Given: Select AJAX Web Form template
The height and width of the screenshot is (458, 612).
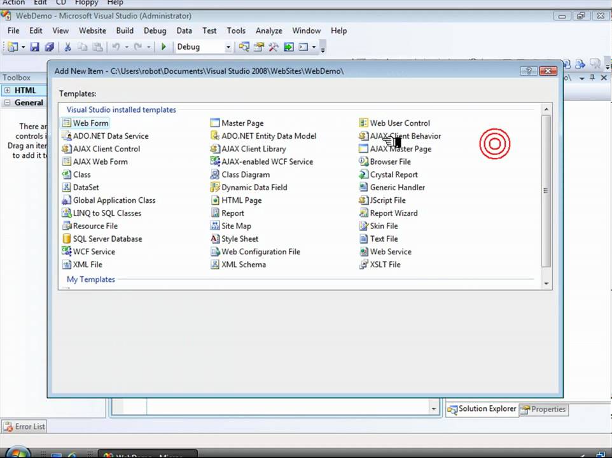Looking at the screenshot, I should [94, 162].
